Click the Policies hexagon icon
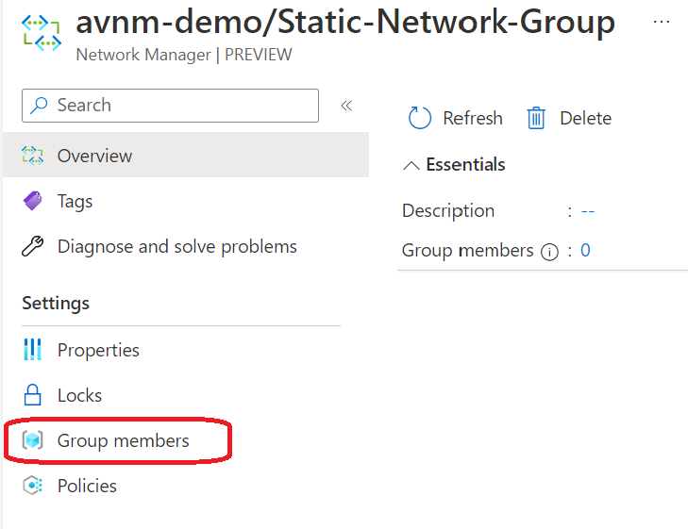The width and height of the screenshot is (688, 529). point(33,486)
